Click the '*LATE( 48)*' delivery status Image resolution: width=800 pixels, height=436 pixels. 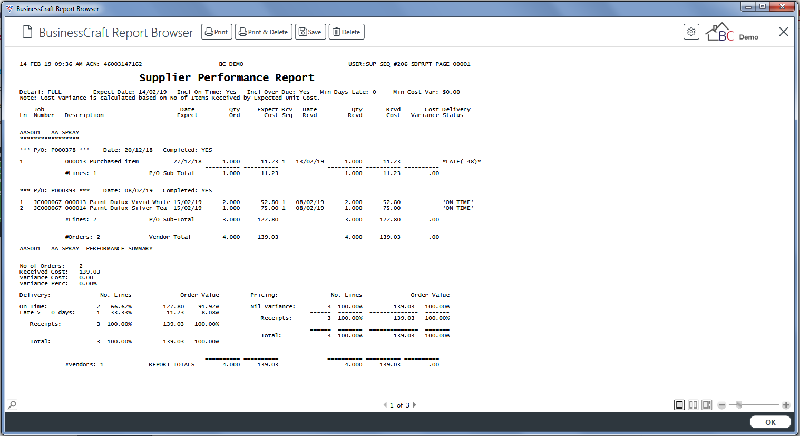462,162
